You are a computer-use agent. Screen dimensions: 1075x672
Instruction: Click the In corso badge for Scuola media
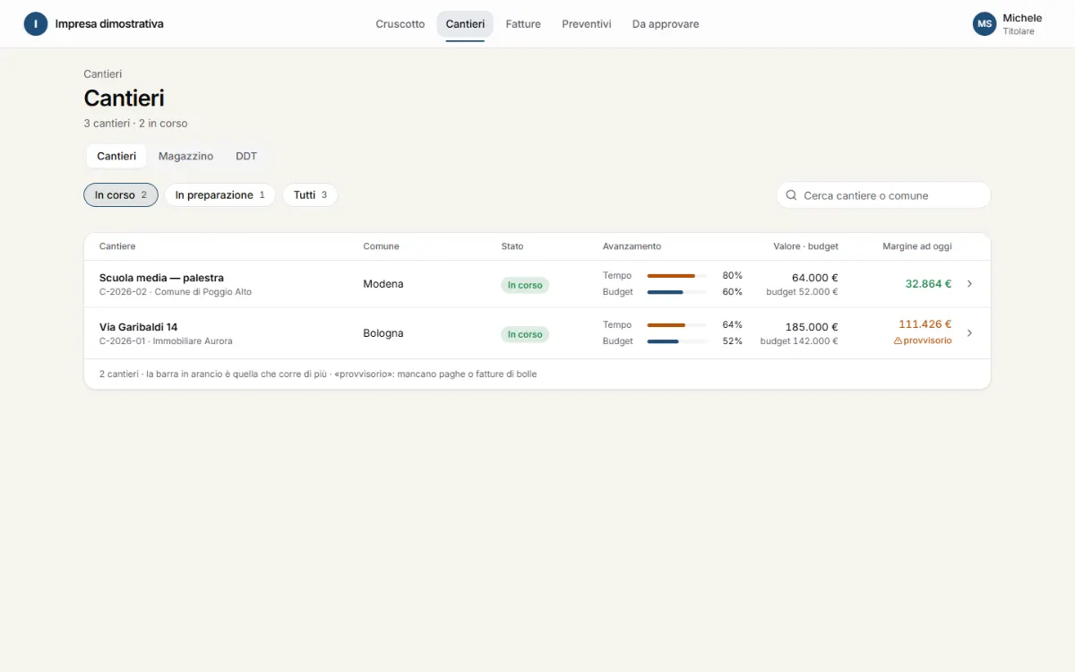click(525, 285)
